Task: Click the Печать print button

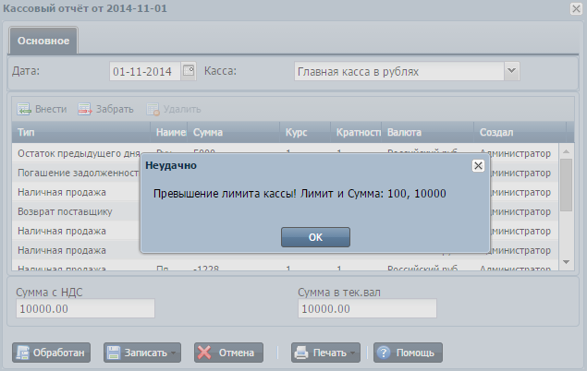Action: point(325,353)
